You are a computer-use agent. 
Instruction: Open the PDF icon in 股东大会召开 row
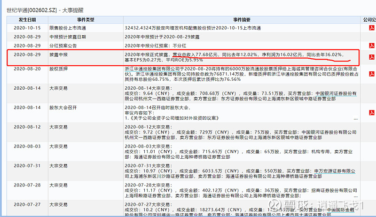372,113
